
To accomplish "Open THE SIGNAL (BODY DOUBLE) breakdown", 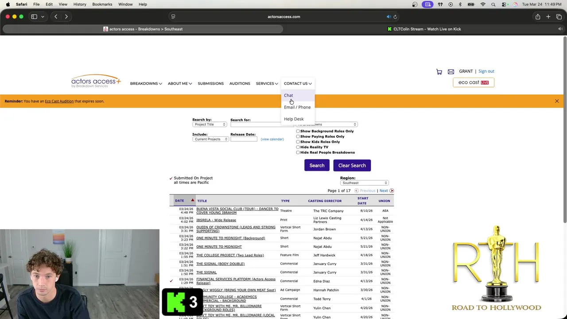I will point(220,264).
